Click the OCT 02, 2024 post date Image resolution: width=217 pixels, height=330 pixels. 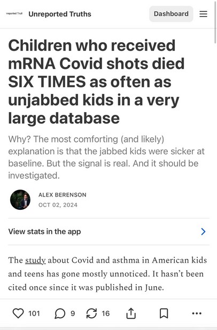(58, 205)
